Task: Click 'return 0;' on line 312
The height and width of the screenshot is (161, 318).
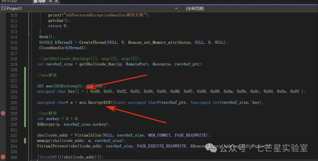Action: coord(58,26)
